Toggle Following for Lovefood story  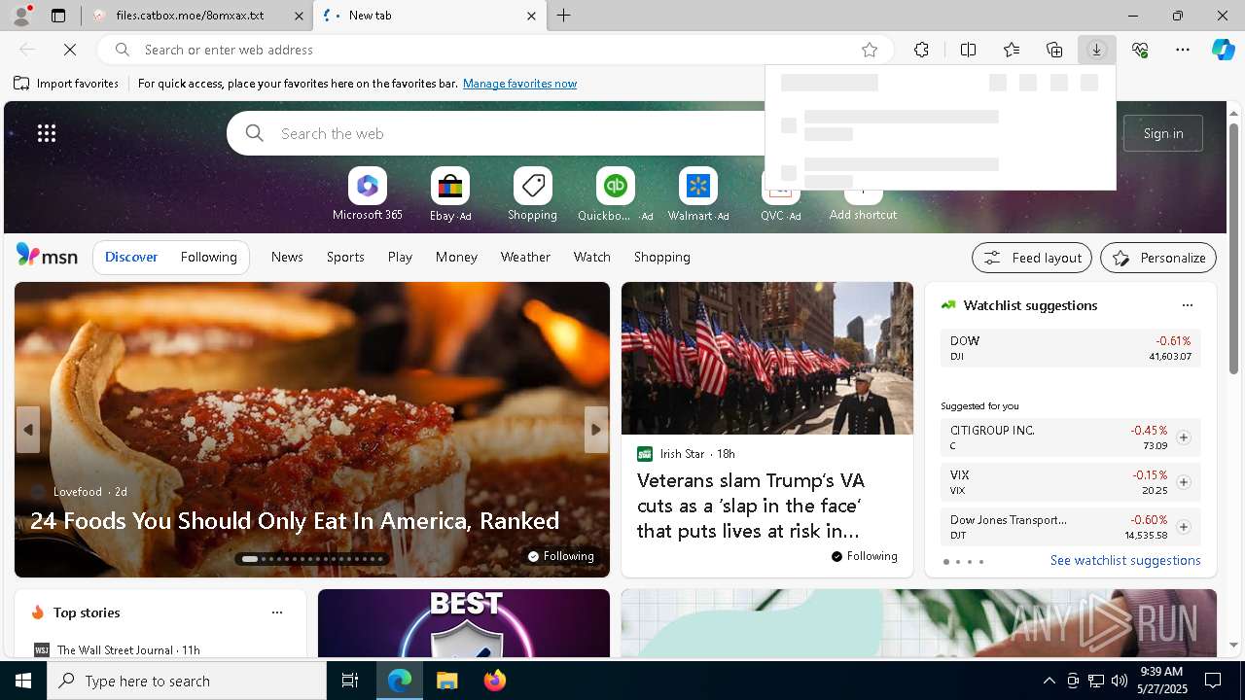click(561, 556)
